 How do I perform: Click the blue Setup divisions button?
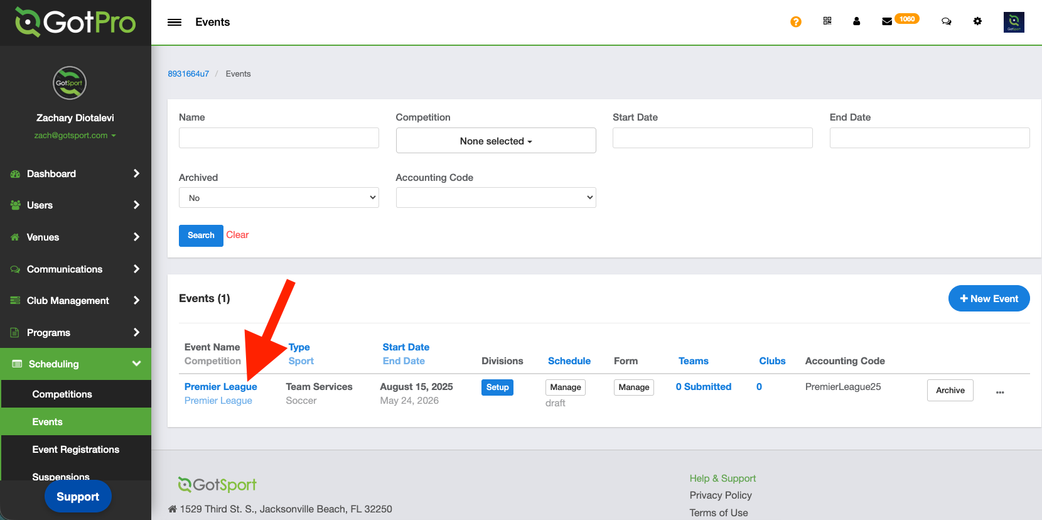497,387
